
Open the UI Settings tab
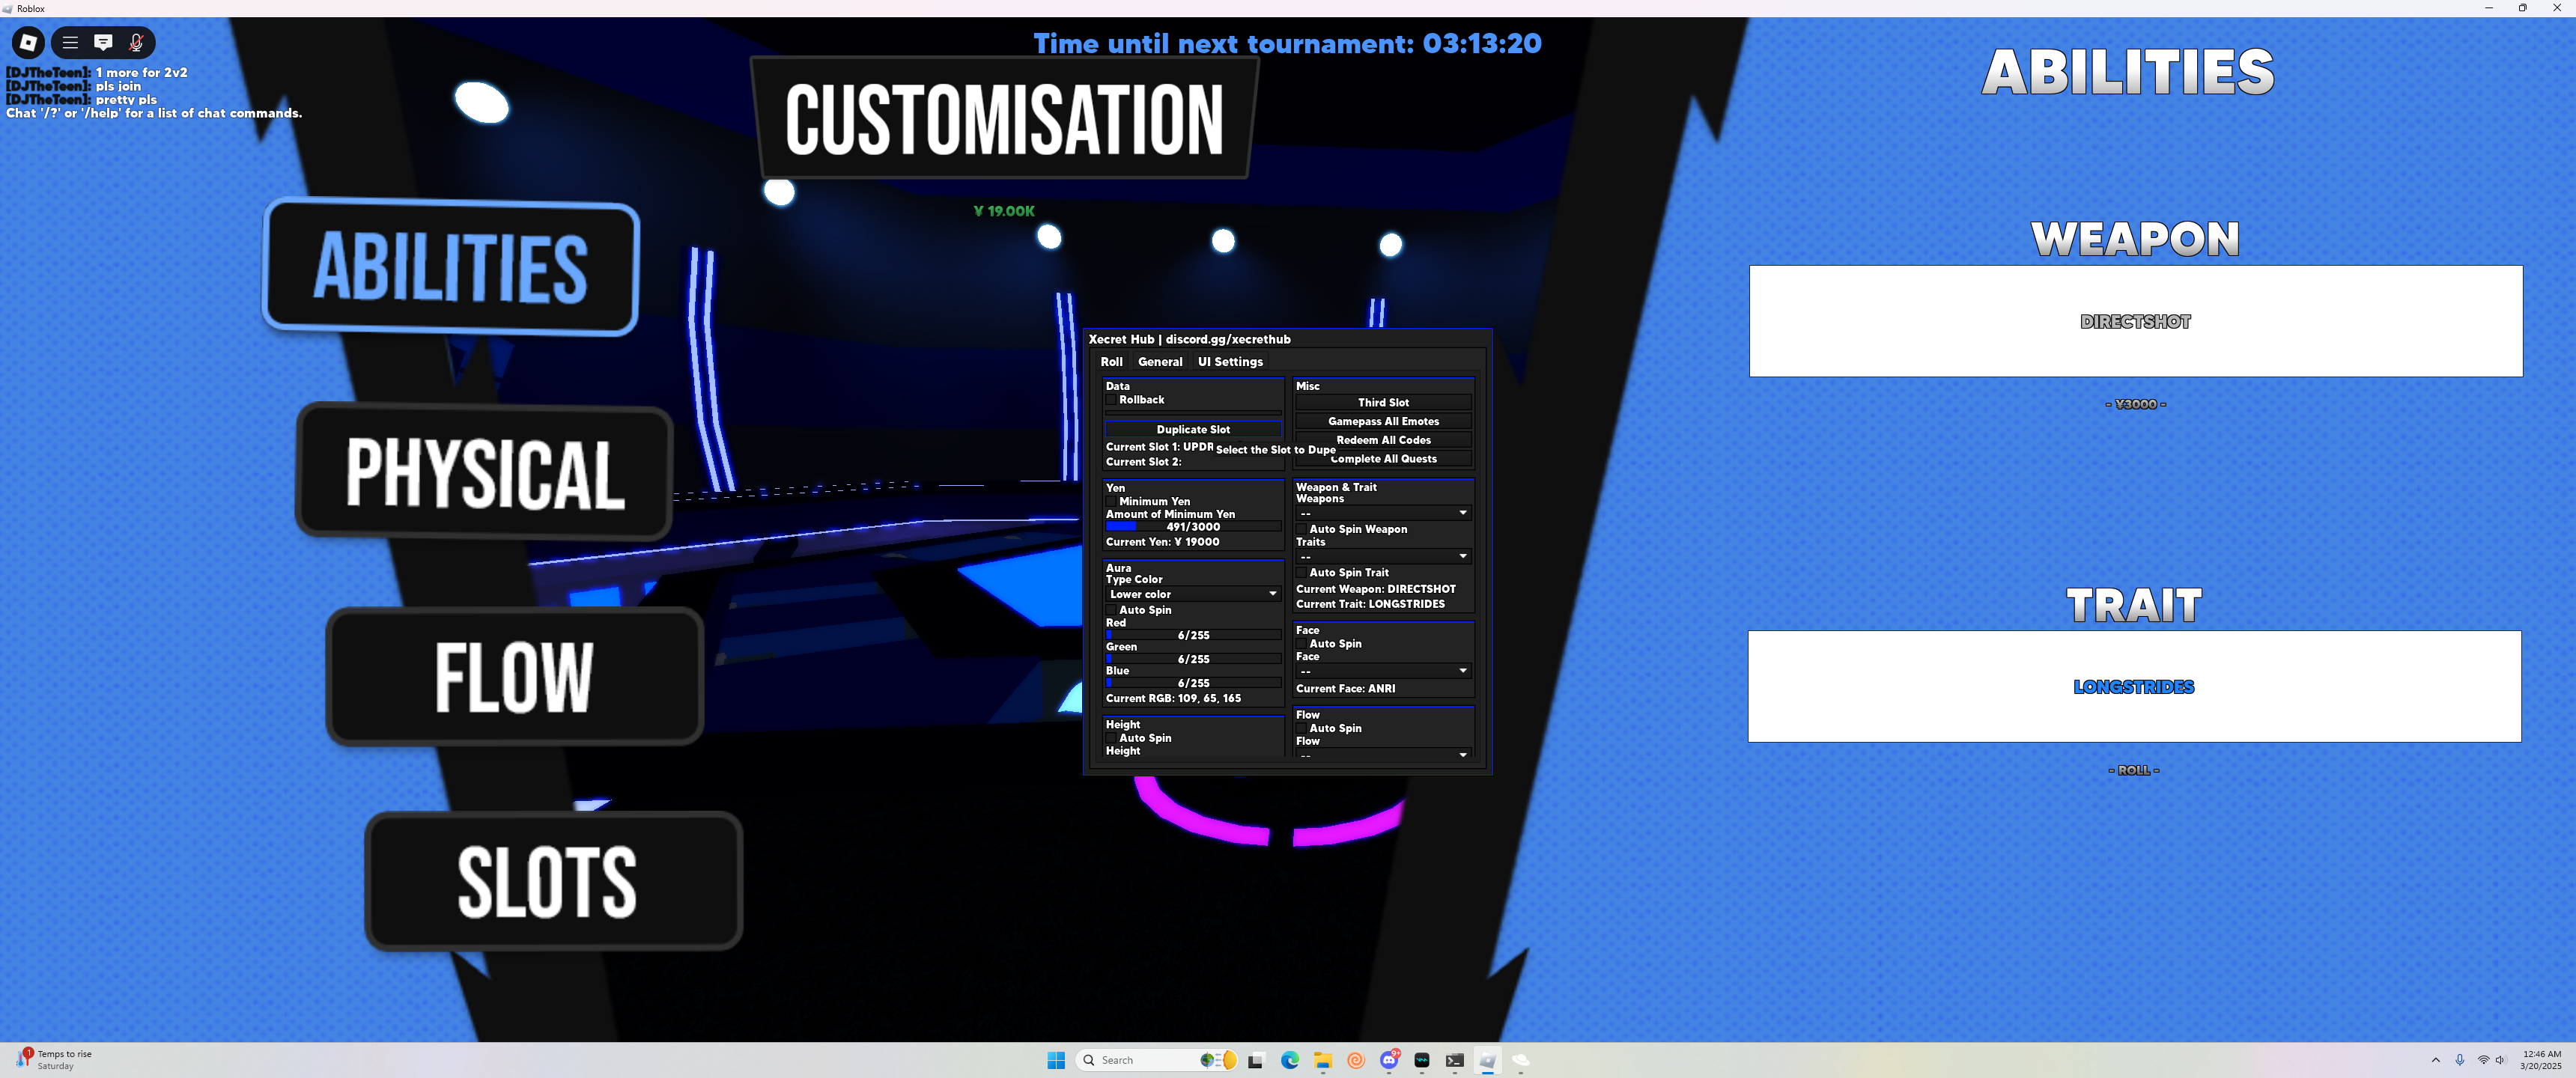click(1230, 362)
